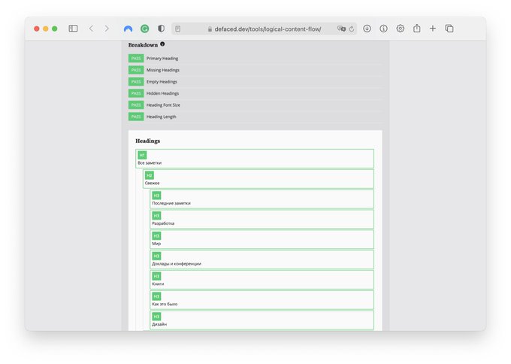Select heading text 'Свежее'
This screenshot has height=364, width=511.
153,183
